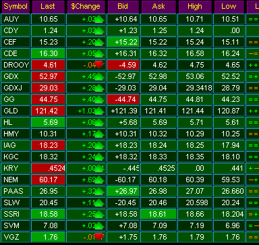259x245 pixels.
Task: Sort by the Last column header
Action: pyautogui.click(x=48, y=7)
